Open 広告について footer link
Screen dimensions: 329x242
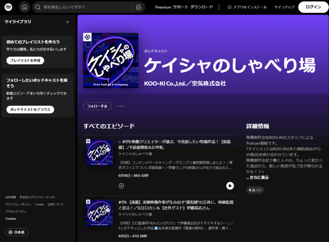coord(56,204)
